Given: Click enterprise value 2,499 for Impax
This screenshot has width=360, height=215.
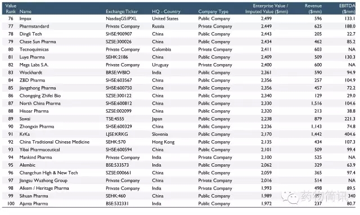Looking at the screenshot, I should (x=266, y=19).
